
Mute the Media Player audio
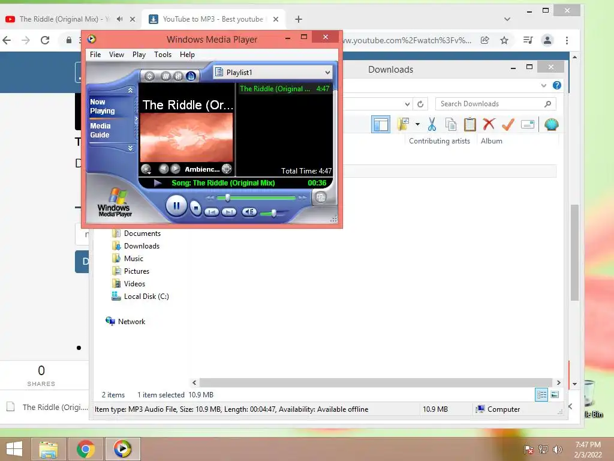coord(249,212)
